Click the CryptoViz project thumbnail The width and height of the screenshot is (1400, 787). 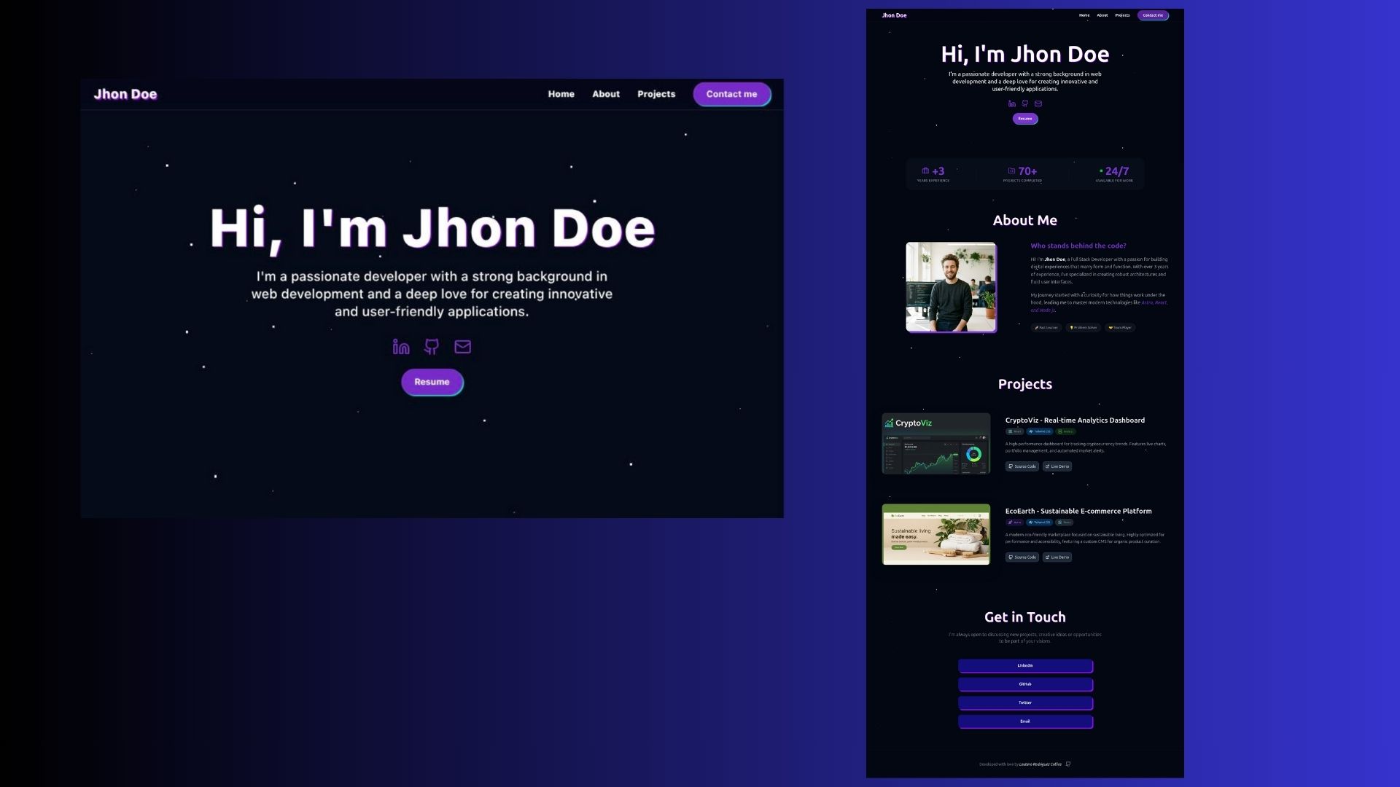click(x=936, y=443)
